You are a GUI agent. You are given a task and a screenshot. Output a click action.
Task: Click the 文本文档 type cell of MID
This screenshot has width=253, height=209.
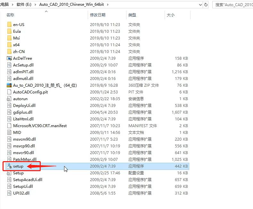coord(136,133)
